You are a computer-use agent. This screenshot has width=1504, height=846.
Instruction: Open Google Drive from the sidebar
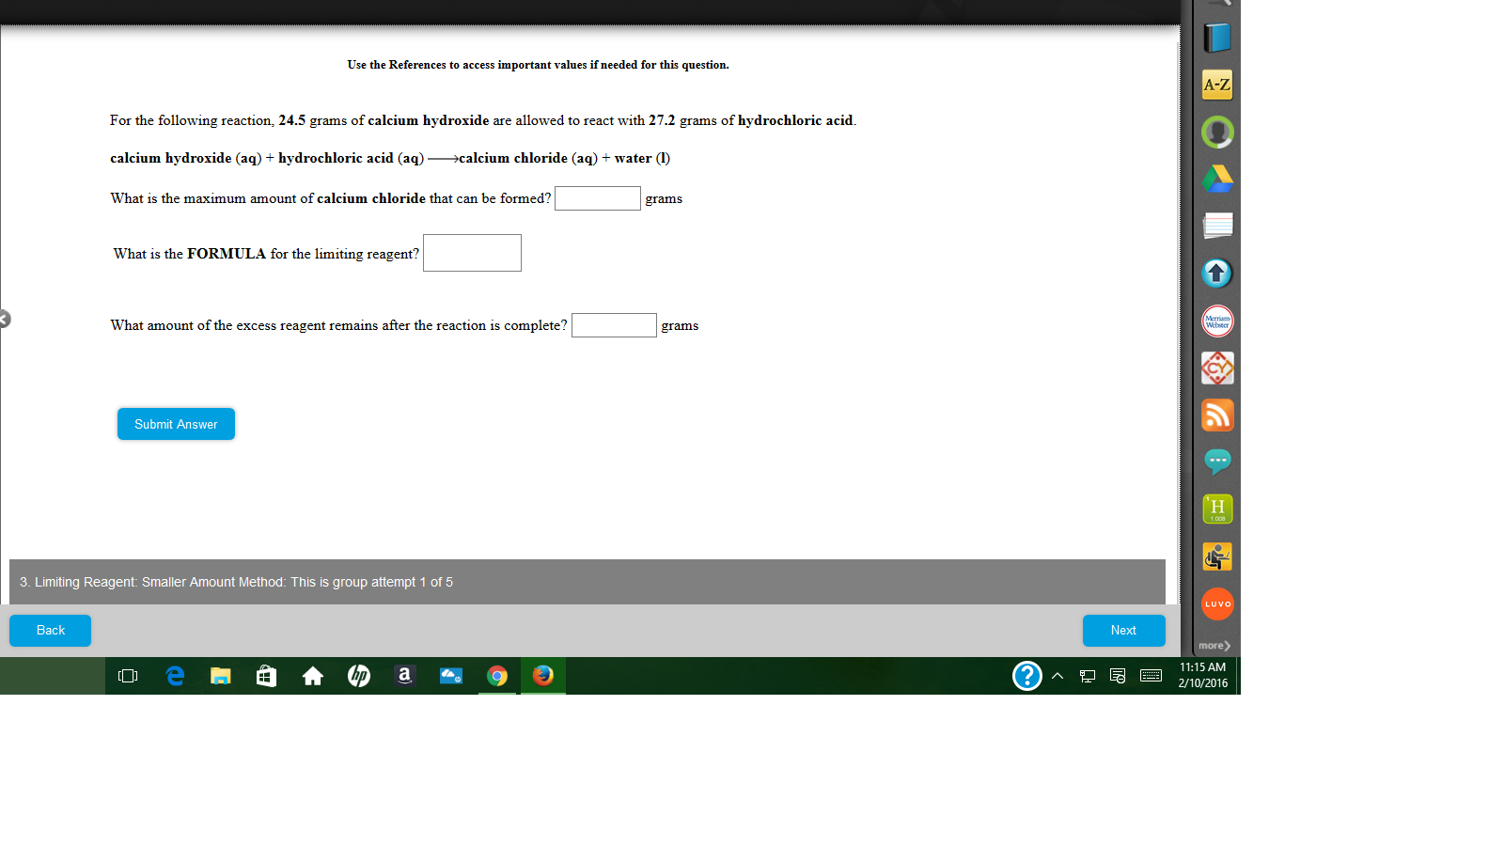point(1216,179)
